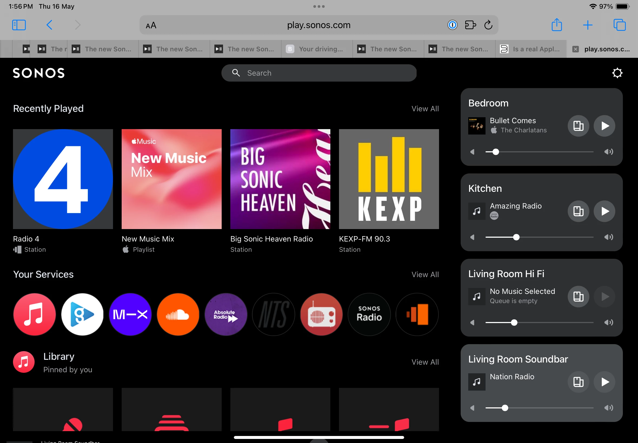The image size is (638, 443).
Task: Click the Library pinned Apple Music icon
Action: click(24, 362)
